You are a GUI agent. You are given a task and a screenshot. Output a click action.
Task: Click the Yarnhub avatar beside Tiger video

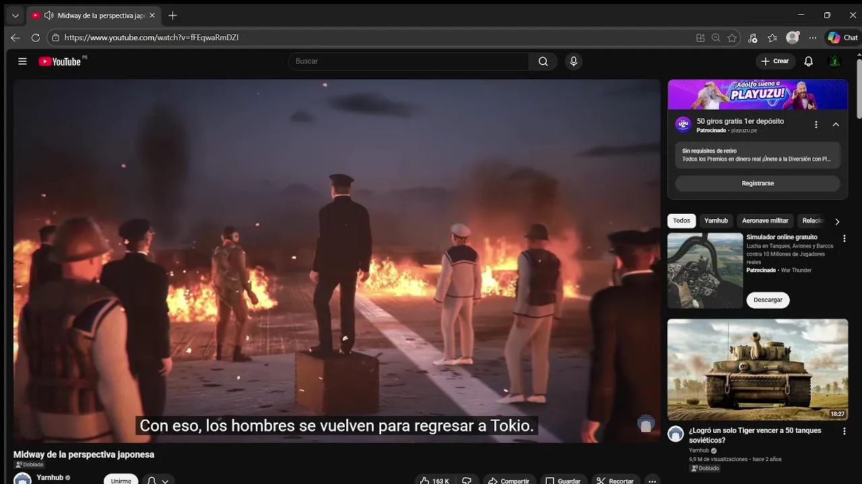point(675,434)
